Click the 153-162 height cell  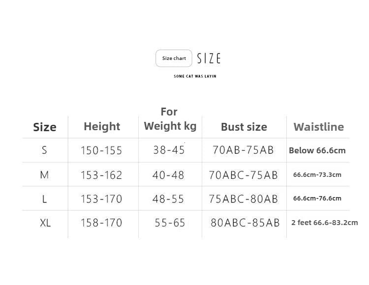click(101, 174)
